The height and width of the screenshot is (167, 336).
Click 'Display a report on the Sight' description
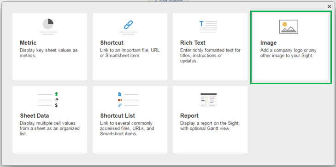point(210,126)
